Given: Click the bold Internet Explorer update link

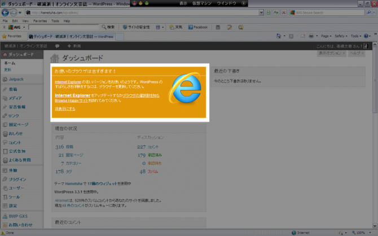Looking at the screenshot, I should tap(73, 95).
